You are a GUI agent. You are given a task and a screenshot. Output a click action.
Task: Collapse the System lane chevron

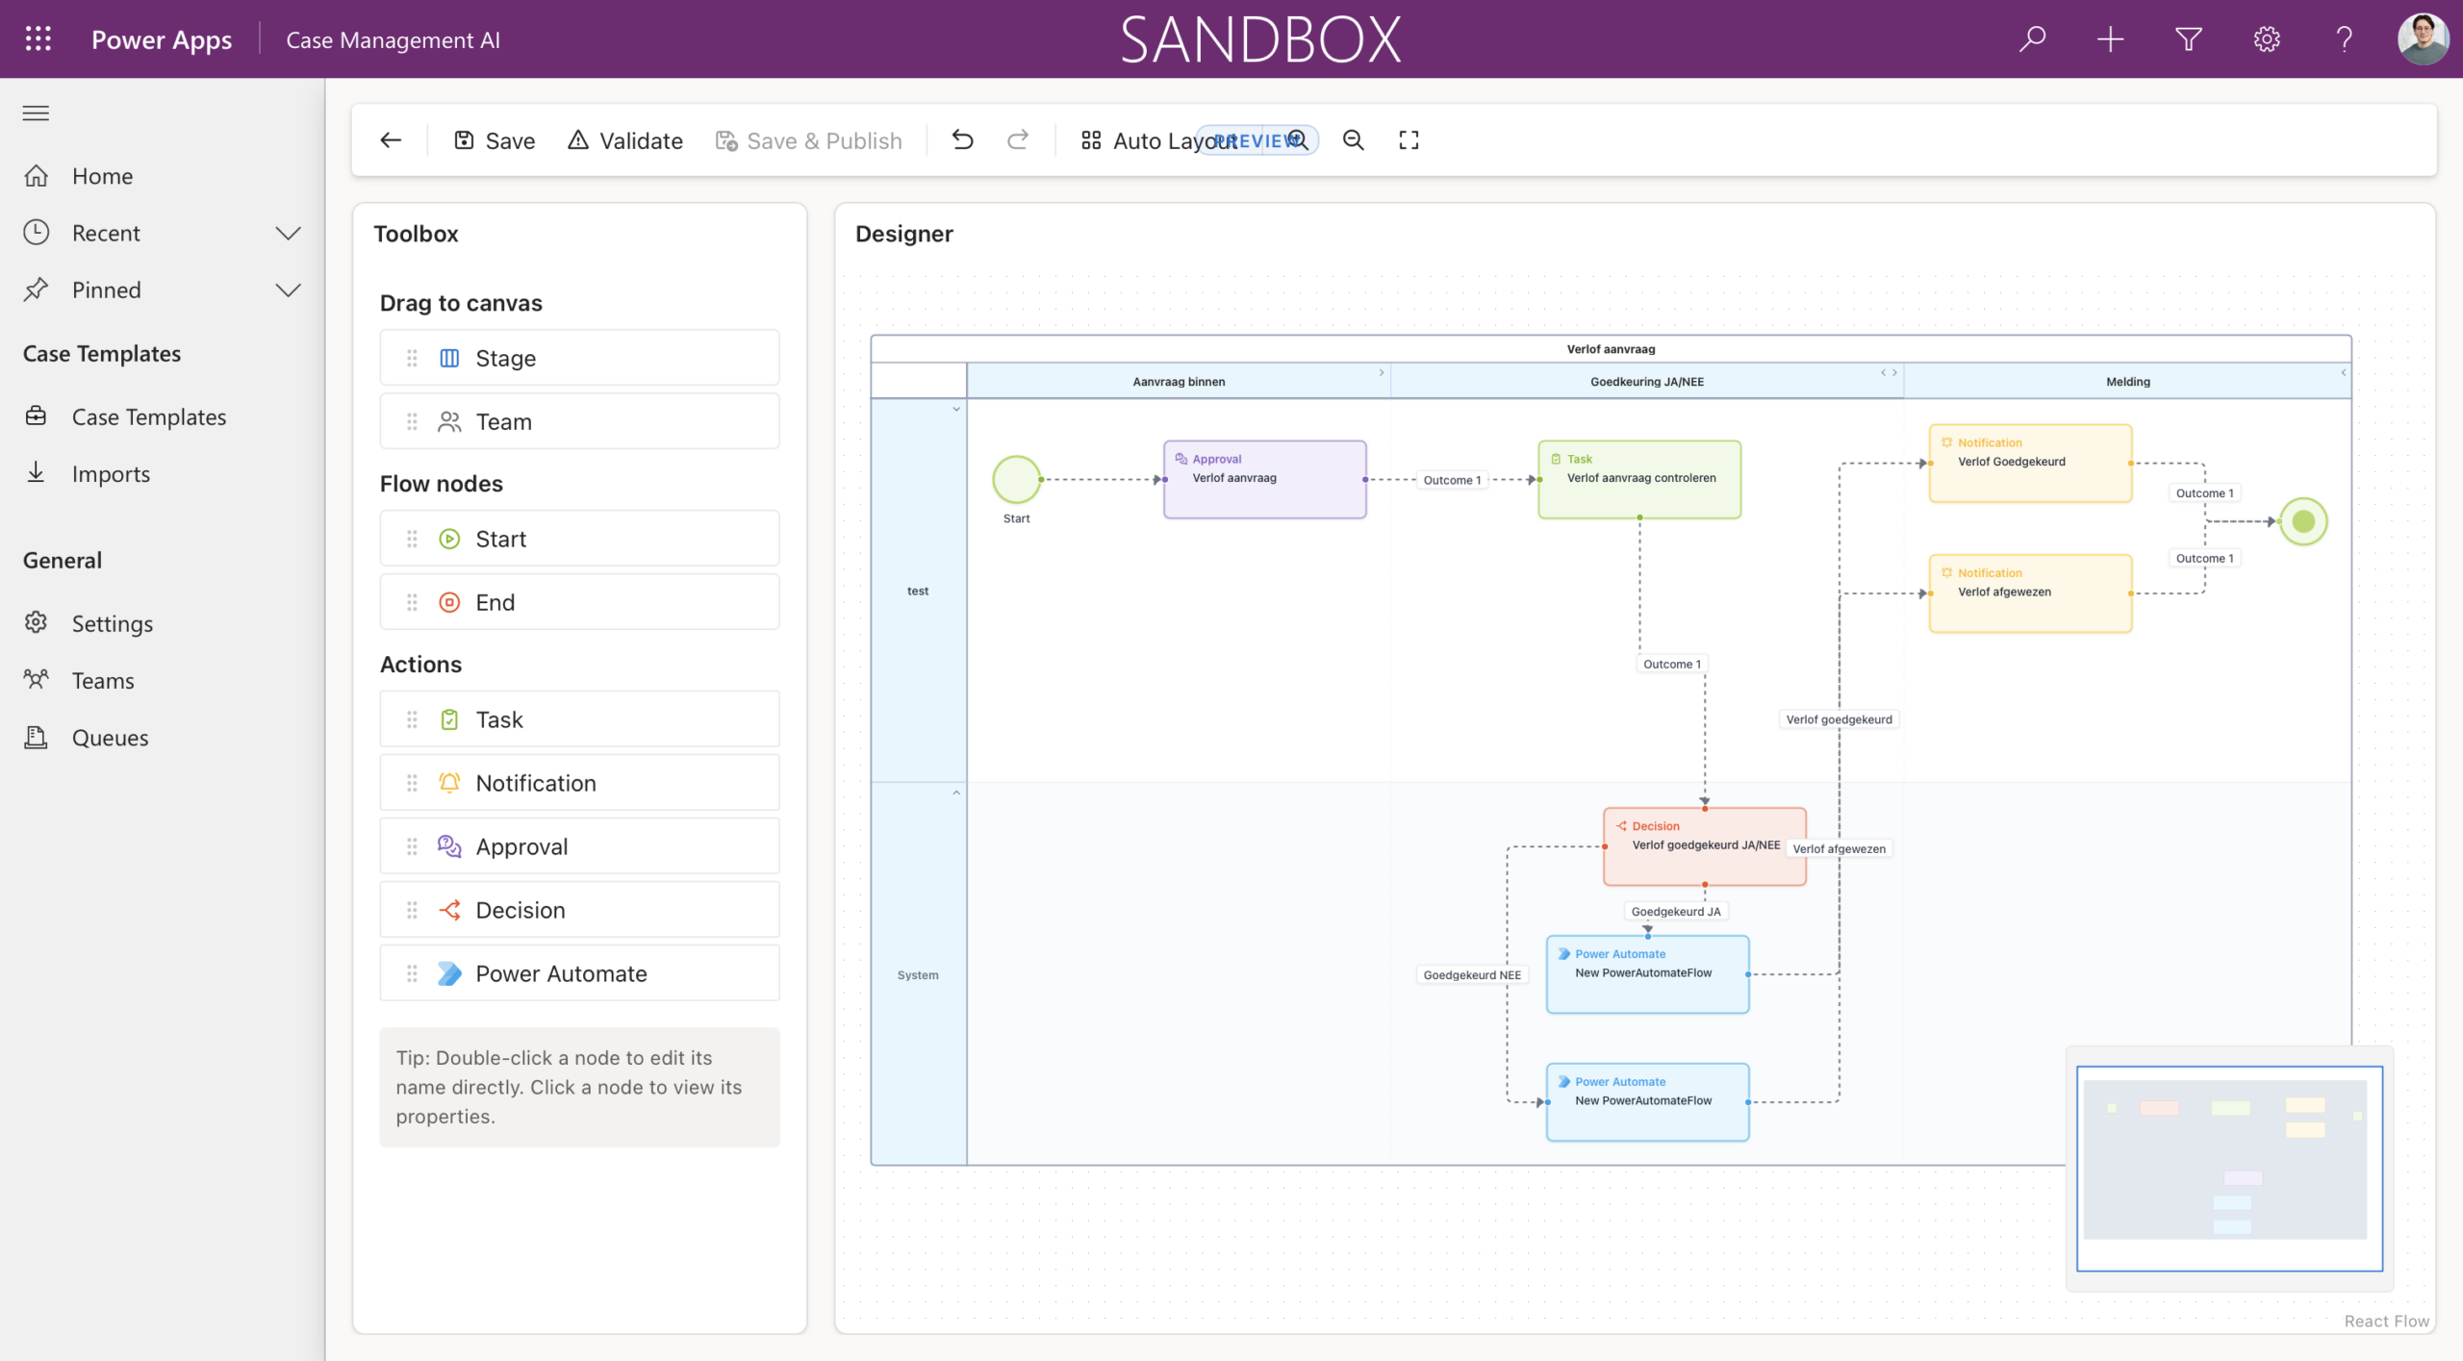click(956, 794)
